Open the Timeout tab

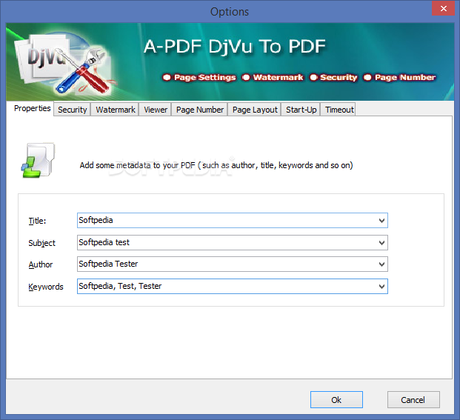(339, 110)
